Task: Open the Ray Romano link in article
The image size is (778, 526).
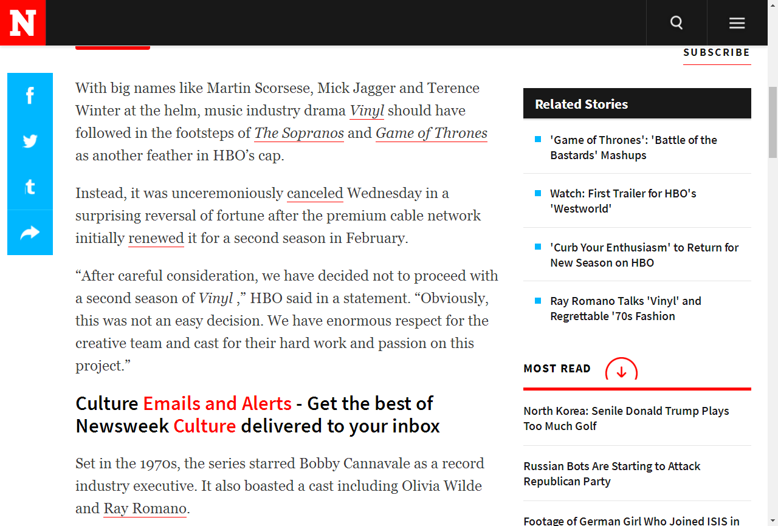Action: (145, 509)
